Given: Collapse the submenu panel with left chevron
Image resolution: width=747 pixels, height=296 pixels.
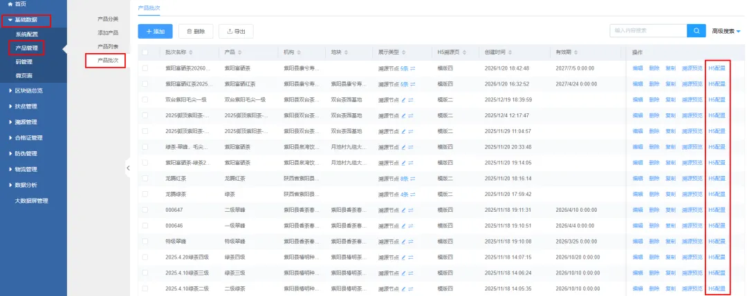Looking at the screenshot, I should [128, 168].
